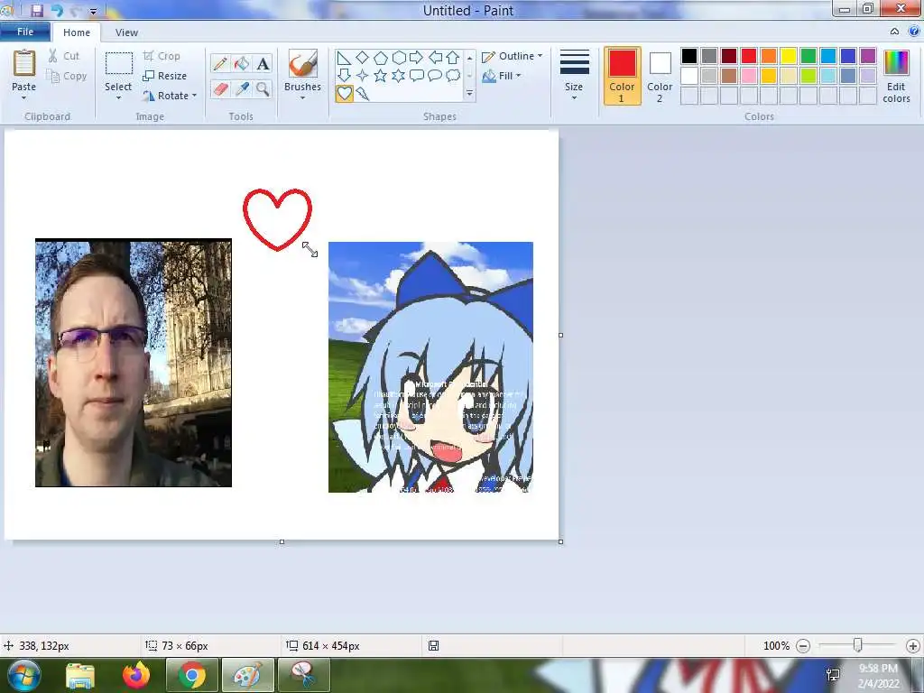Screen dimensions: 924x693
Task: Choose the right arrow shape
Action: coord(416,57)
